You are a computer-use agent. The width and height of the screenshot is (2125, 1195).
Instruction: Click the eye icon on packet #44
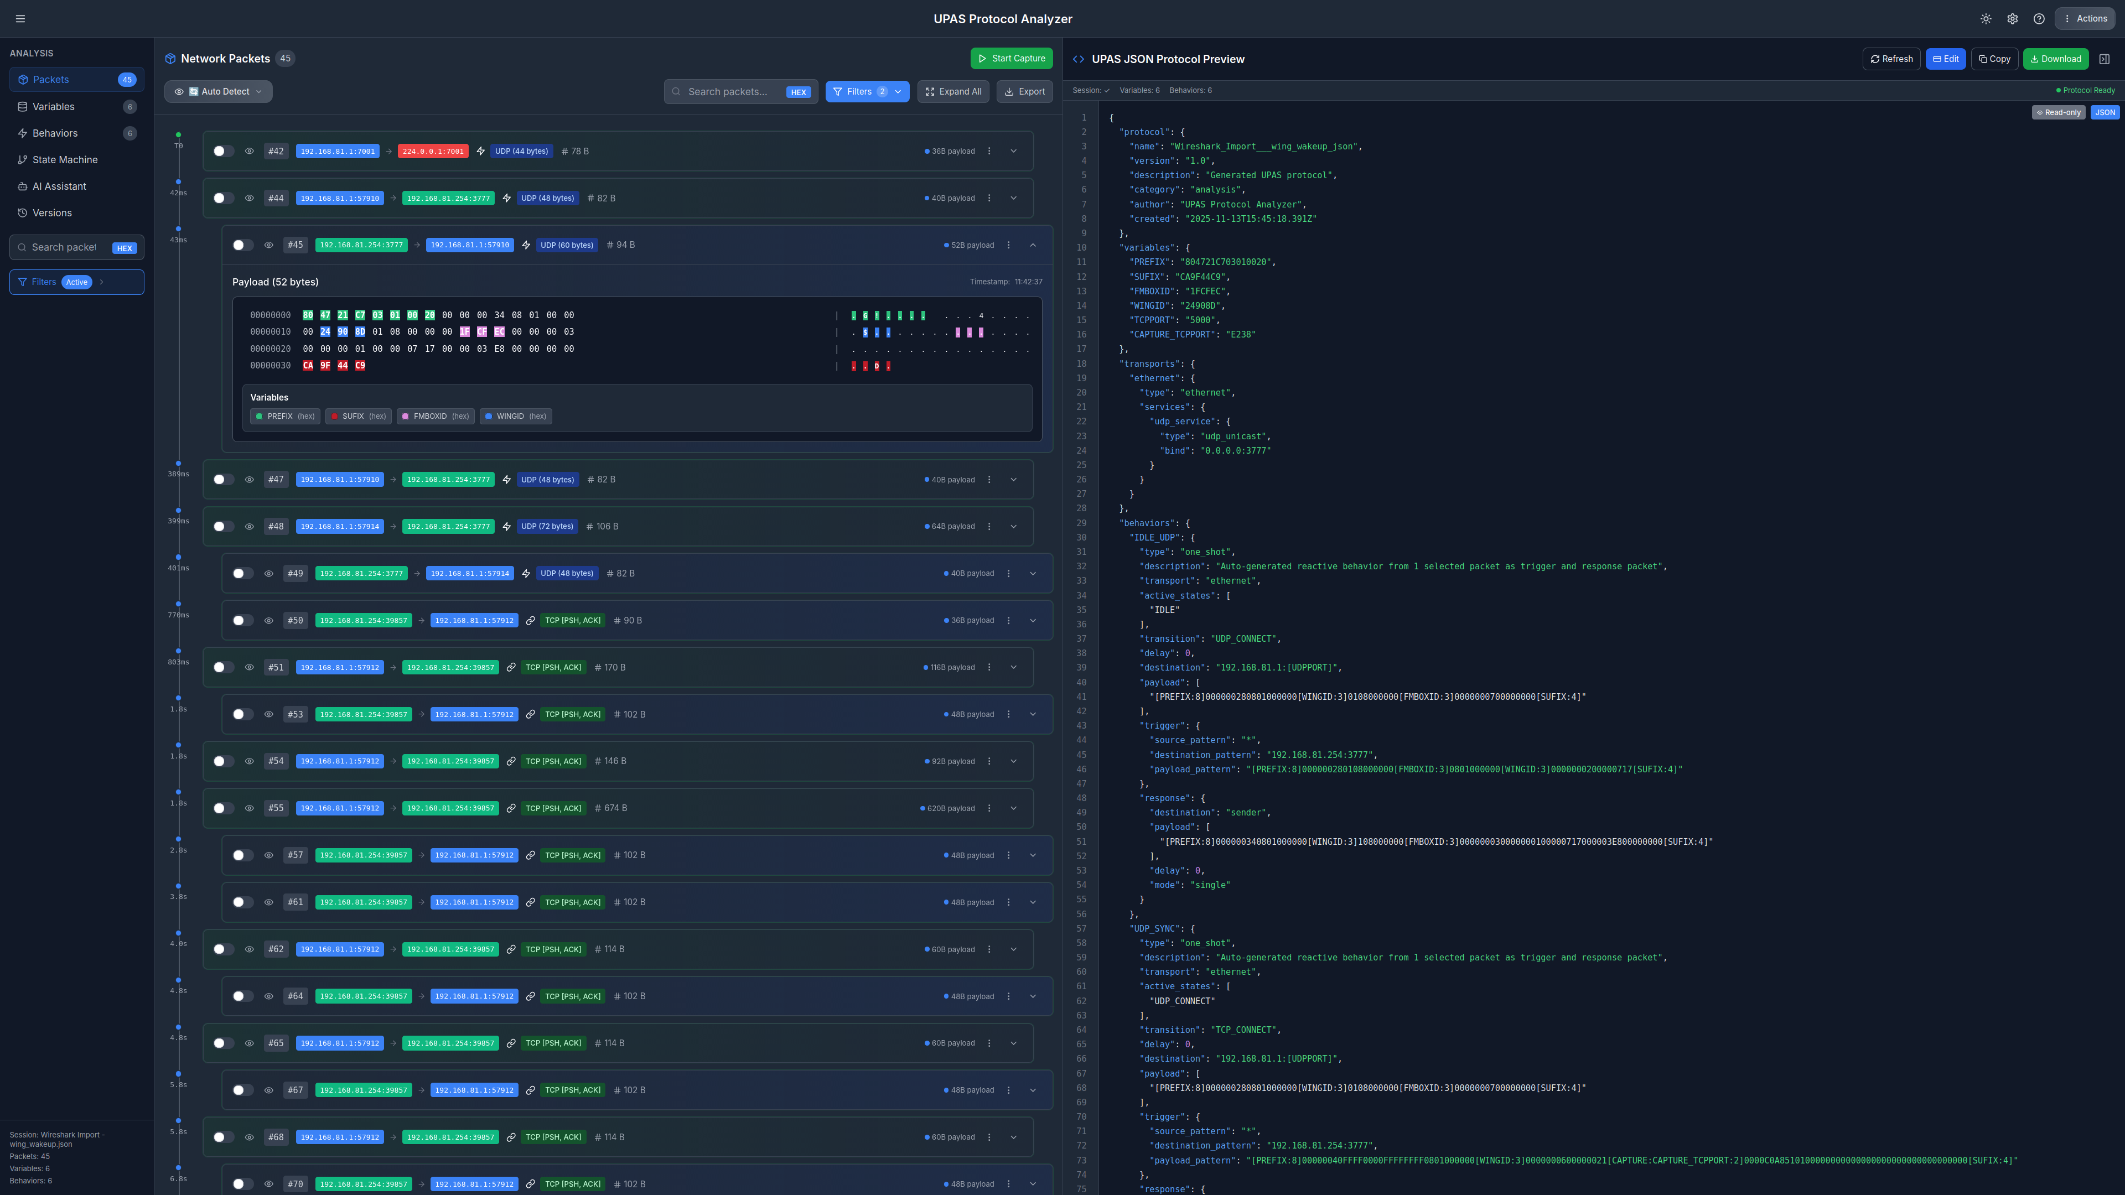tap(249, 198)
